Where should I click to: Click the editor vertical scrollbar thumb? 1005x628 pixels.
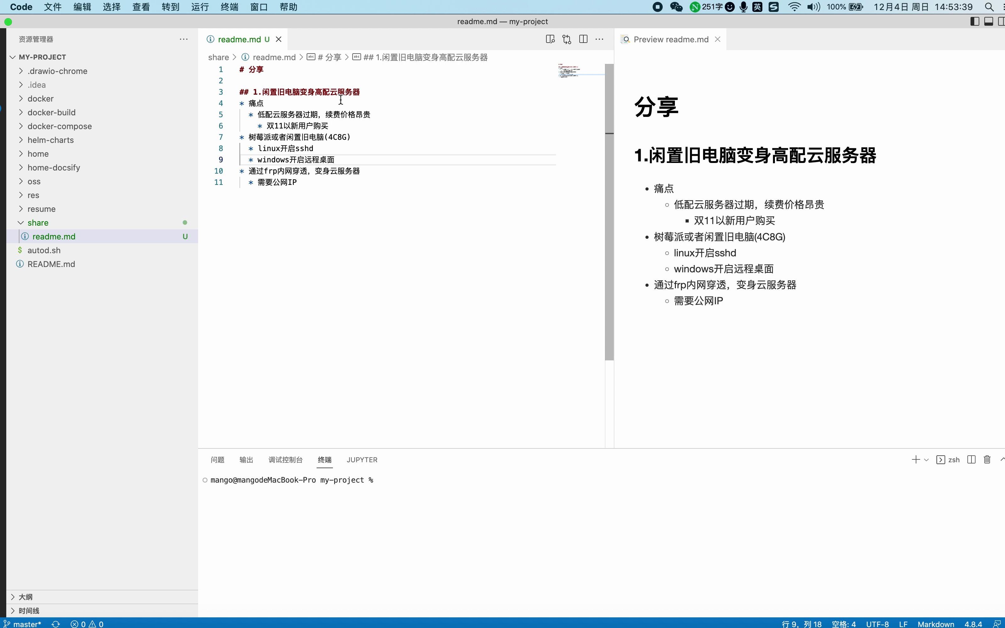coord(609,212)
